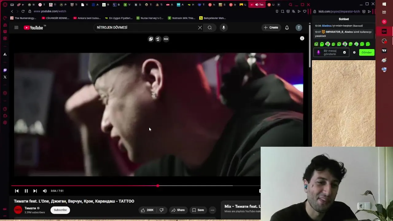The width and height of the screenshot is (393, 221).
Task: Search tabs with browser magnifier icon
Action: [290, 5]
